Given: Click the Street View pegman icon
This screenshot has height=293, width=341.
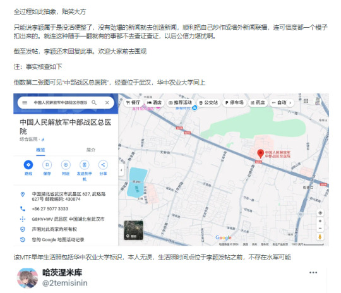Looking at the screenshot, I should pos(320,237).
